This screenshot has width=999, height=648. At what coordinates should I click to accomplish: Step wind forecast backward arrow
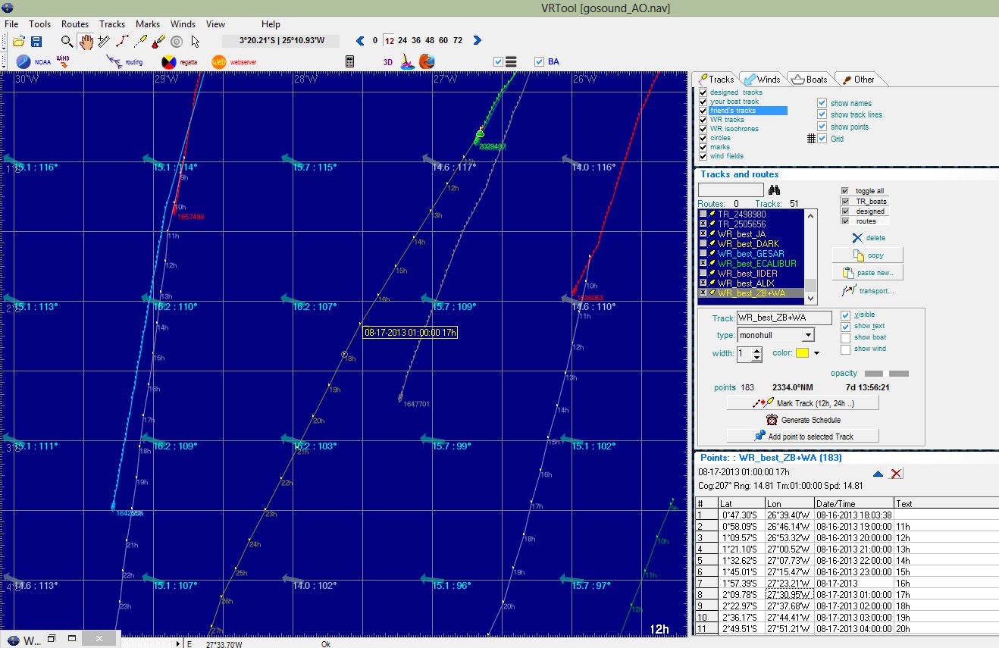(x=360, y=41)
